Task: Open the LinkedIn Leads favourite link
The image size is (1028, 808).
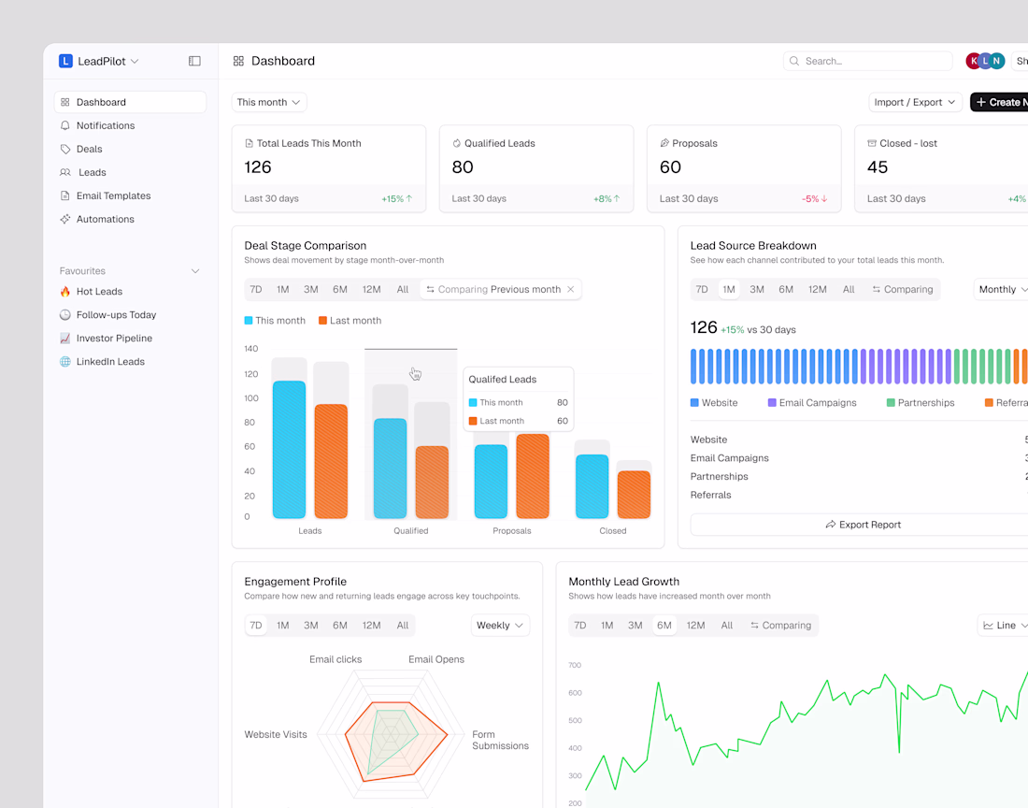Action: (x=130, y=361)
